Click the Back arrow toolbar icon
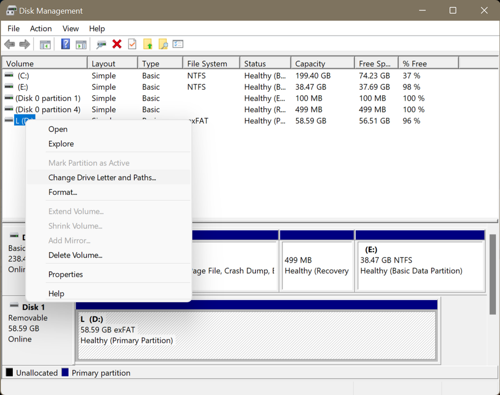500x395 pixels. pos(10,44)
